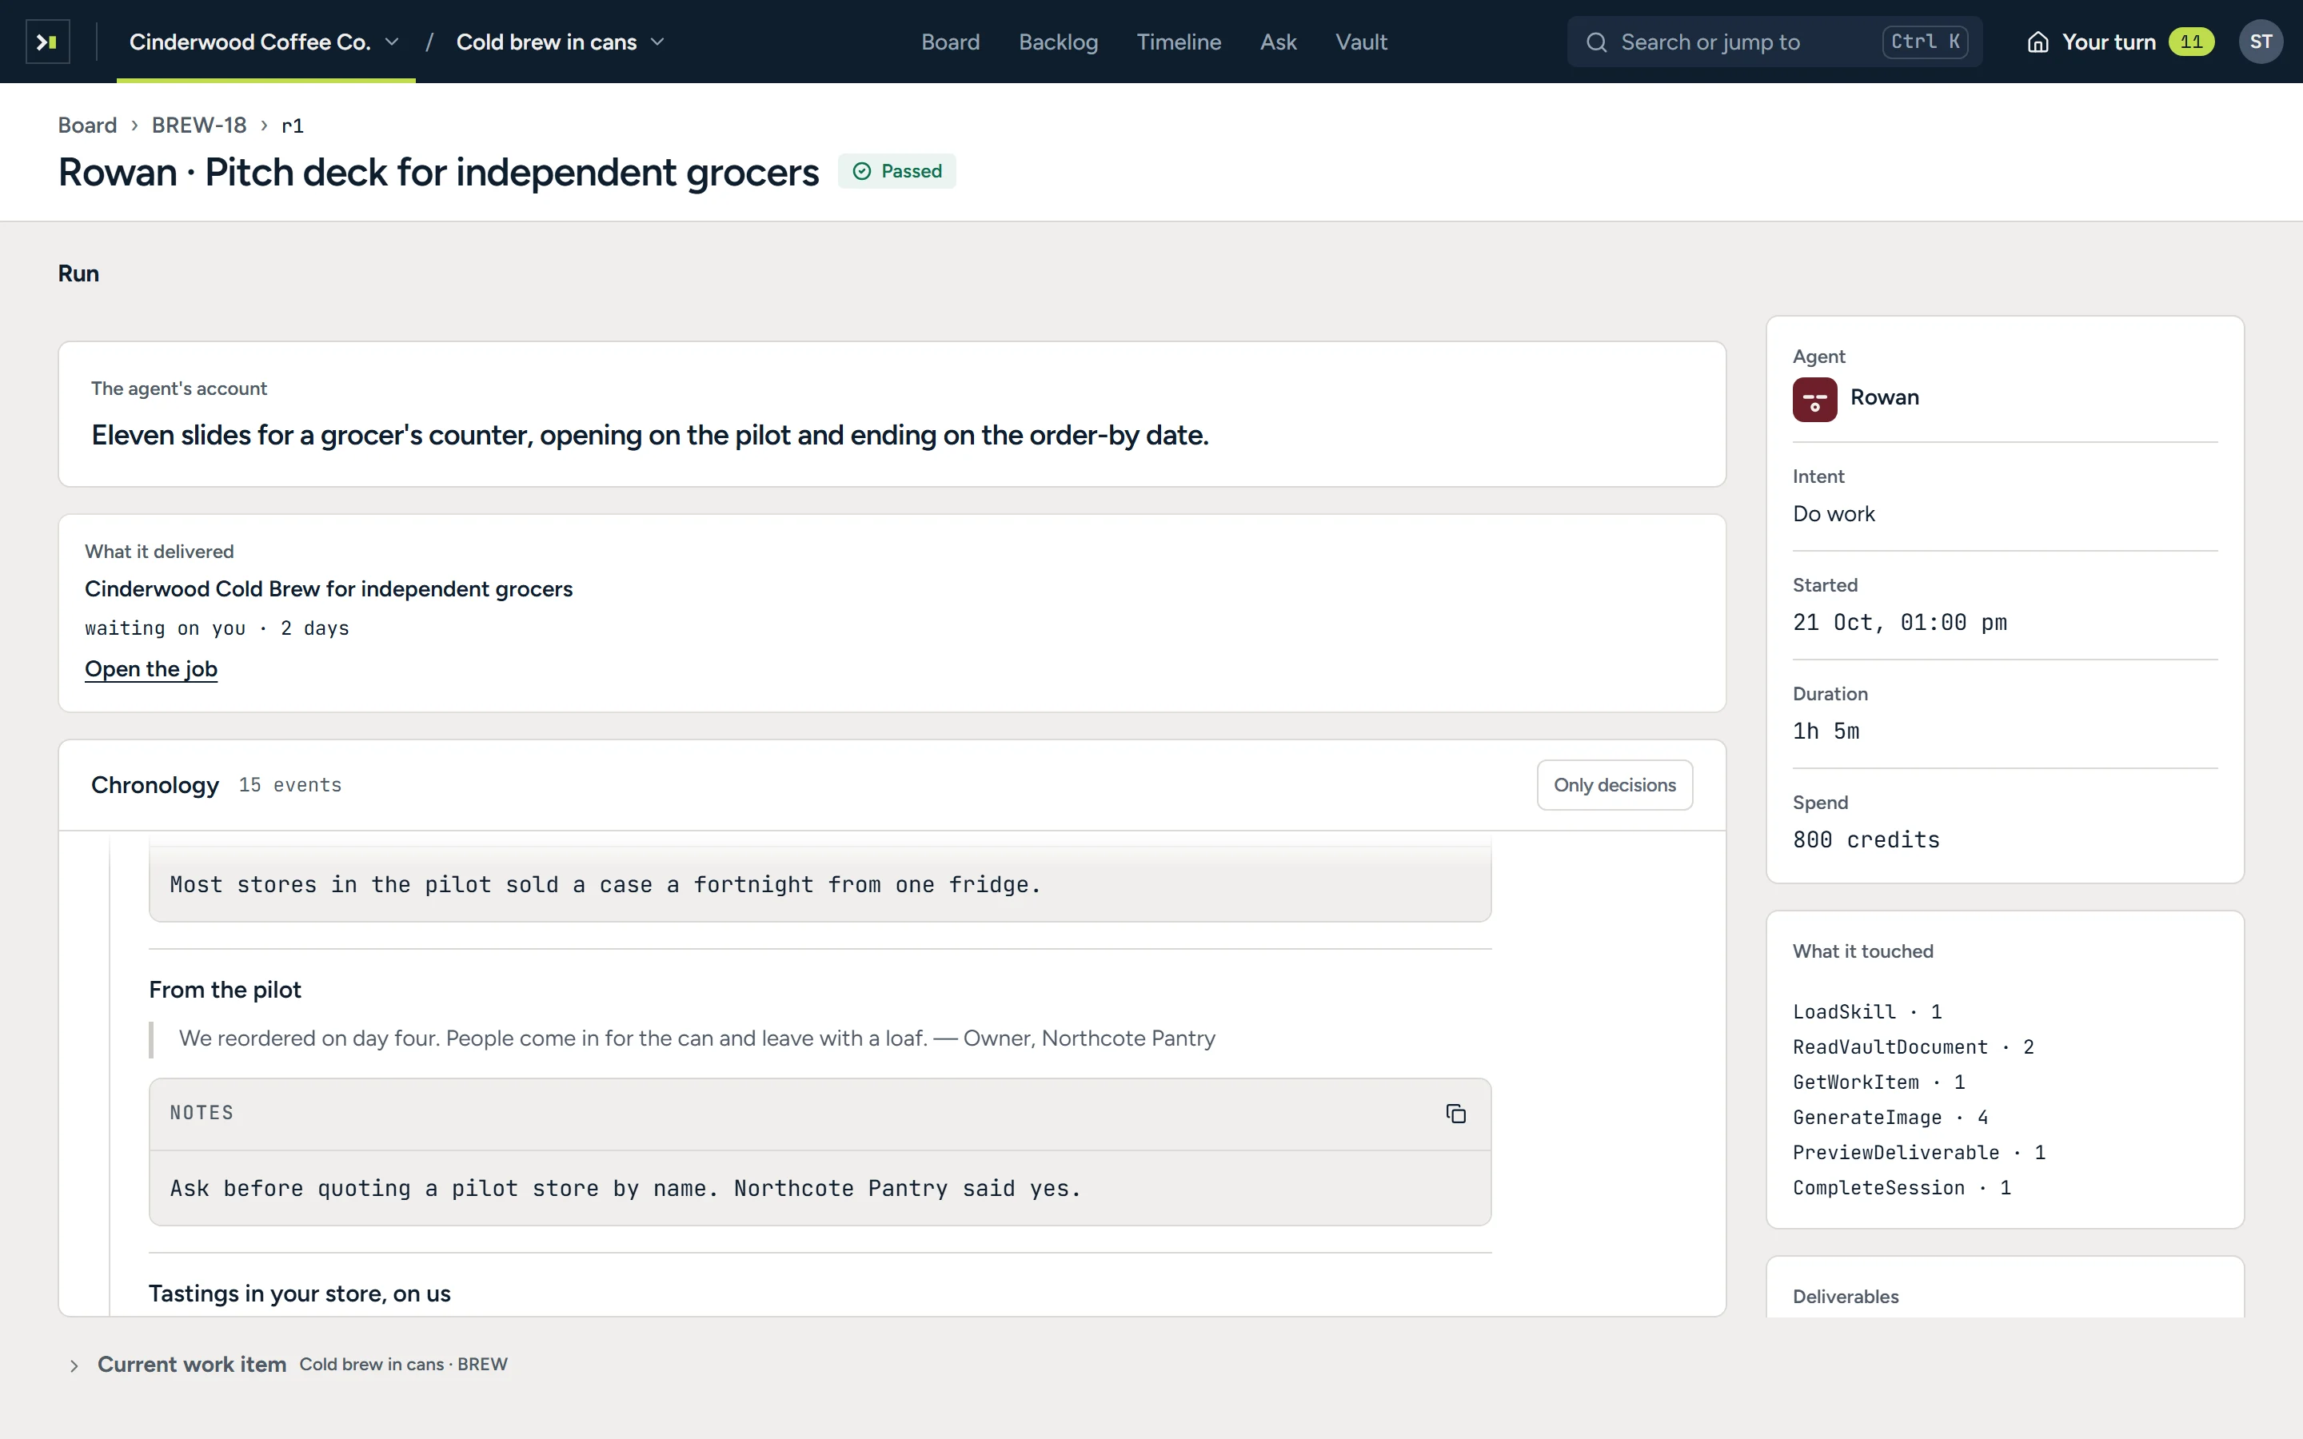This screenshot has height=1439, width=2303.
Task: Click the r1 breadcrumb item
Action: tap(292, 126)
